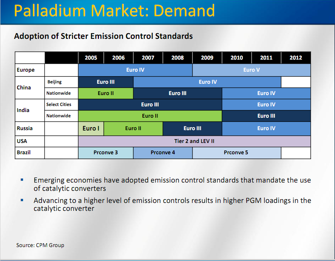This screenshot has width=335, height=261.
Task: Select the Beijing sub-row label
Action: (x=54, y=82)
